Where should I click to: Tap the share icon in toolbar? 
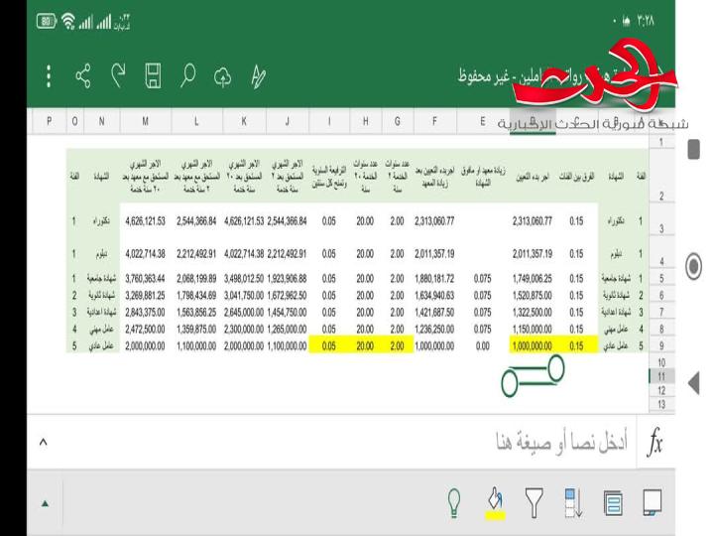point(83,76)
